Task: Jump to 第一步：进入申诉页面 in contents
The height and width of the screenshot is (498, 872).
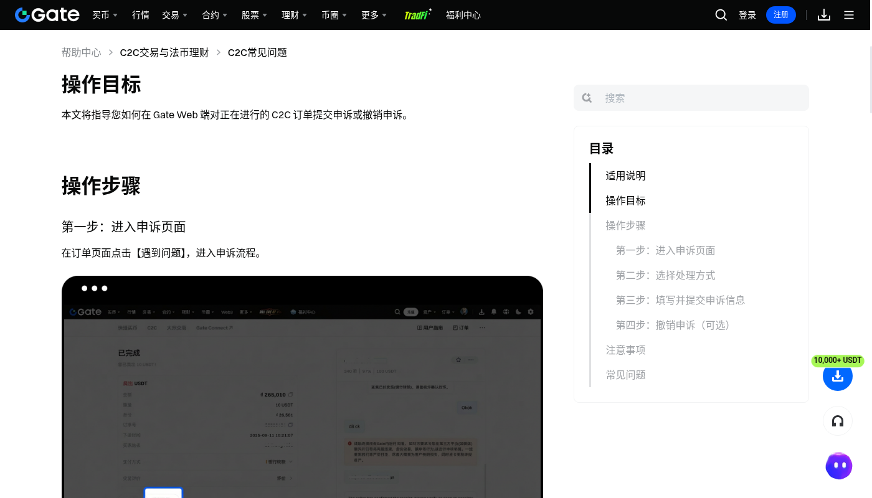Action: [665, 250]
